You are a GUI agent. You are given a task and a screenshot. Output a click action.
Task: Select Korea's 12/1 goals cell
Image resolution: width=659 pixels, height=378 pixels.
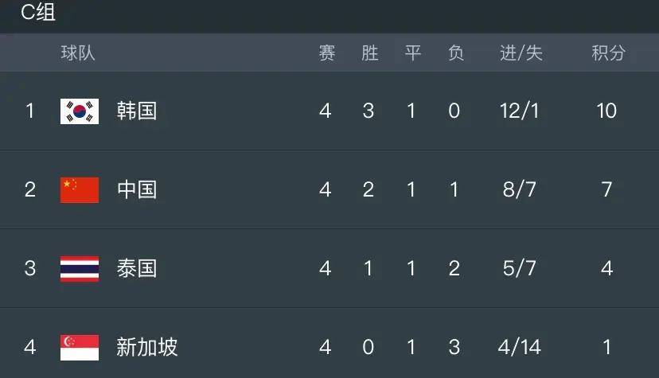tap(520, 111)
